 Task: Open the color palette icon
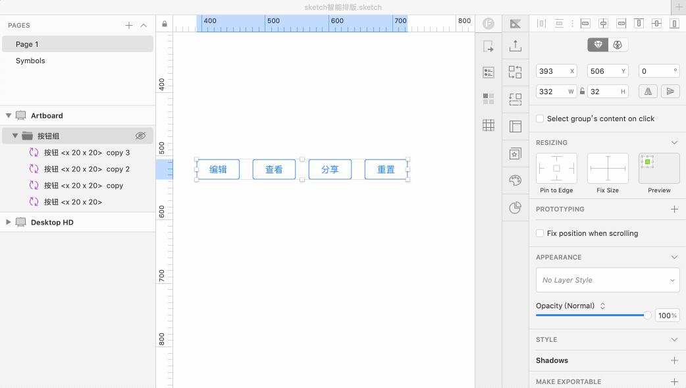tap(515, 180)
